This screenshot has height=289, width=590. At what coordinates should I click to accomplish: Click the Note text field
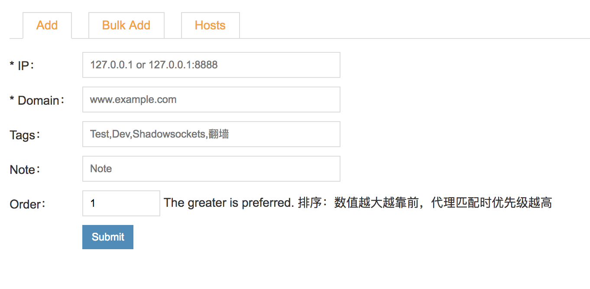pyautogui.click(x=211, y=169)
